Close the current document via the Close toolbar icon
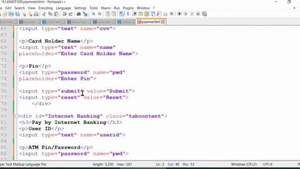300x169 pixels. pos(24,14)
